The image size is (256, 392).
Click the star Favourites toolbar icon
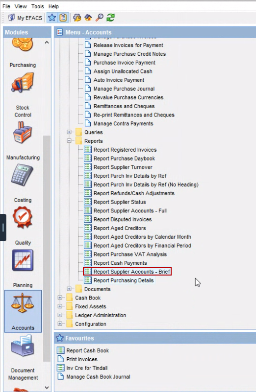coord(52,18)
